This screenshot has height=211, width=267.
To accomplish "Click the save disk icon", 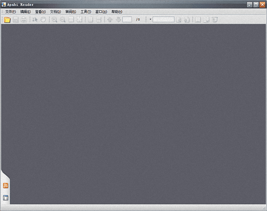I will pyautogui.click(x=16, y=20).
